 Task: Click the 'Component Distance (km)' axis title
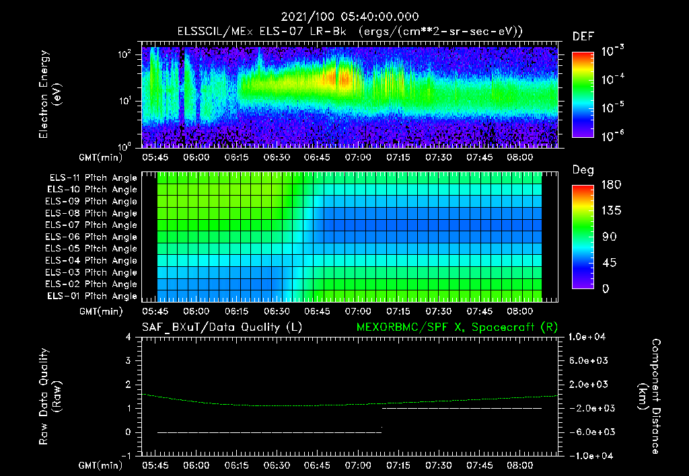click(x=649, y=396)
